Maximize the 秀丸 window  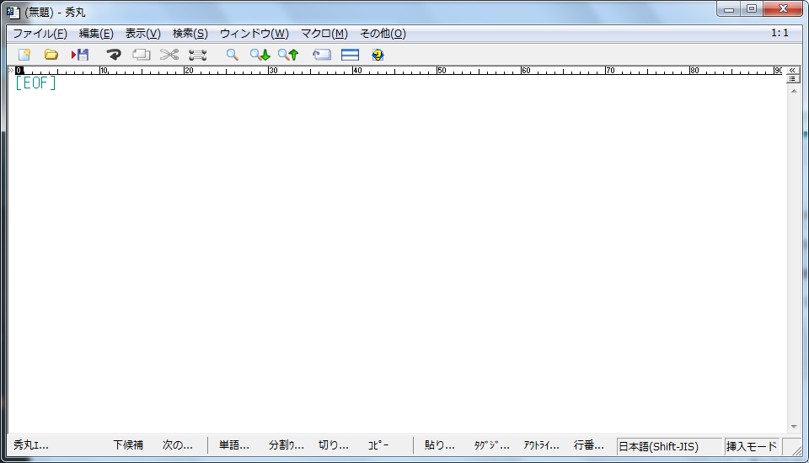pyautogui.click(x=752, y=8)
